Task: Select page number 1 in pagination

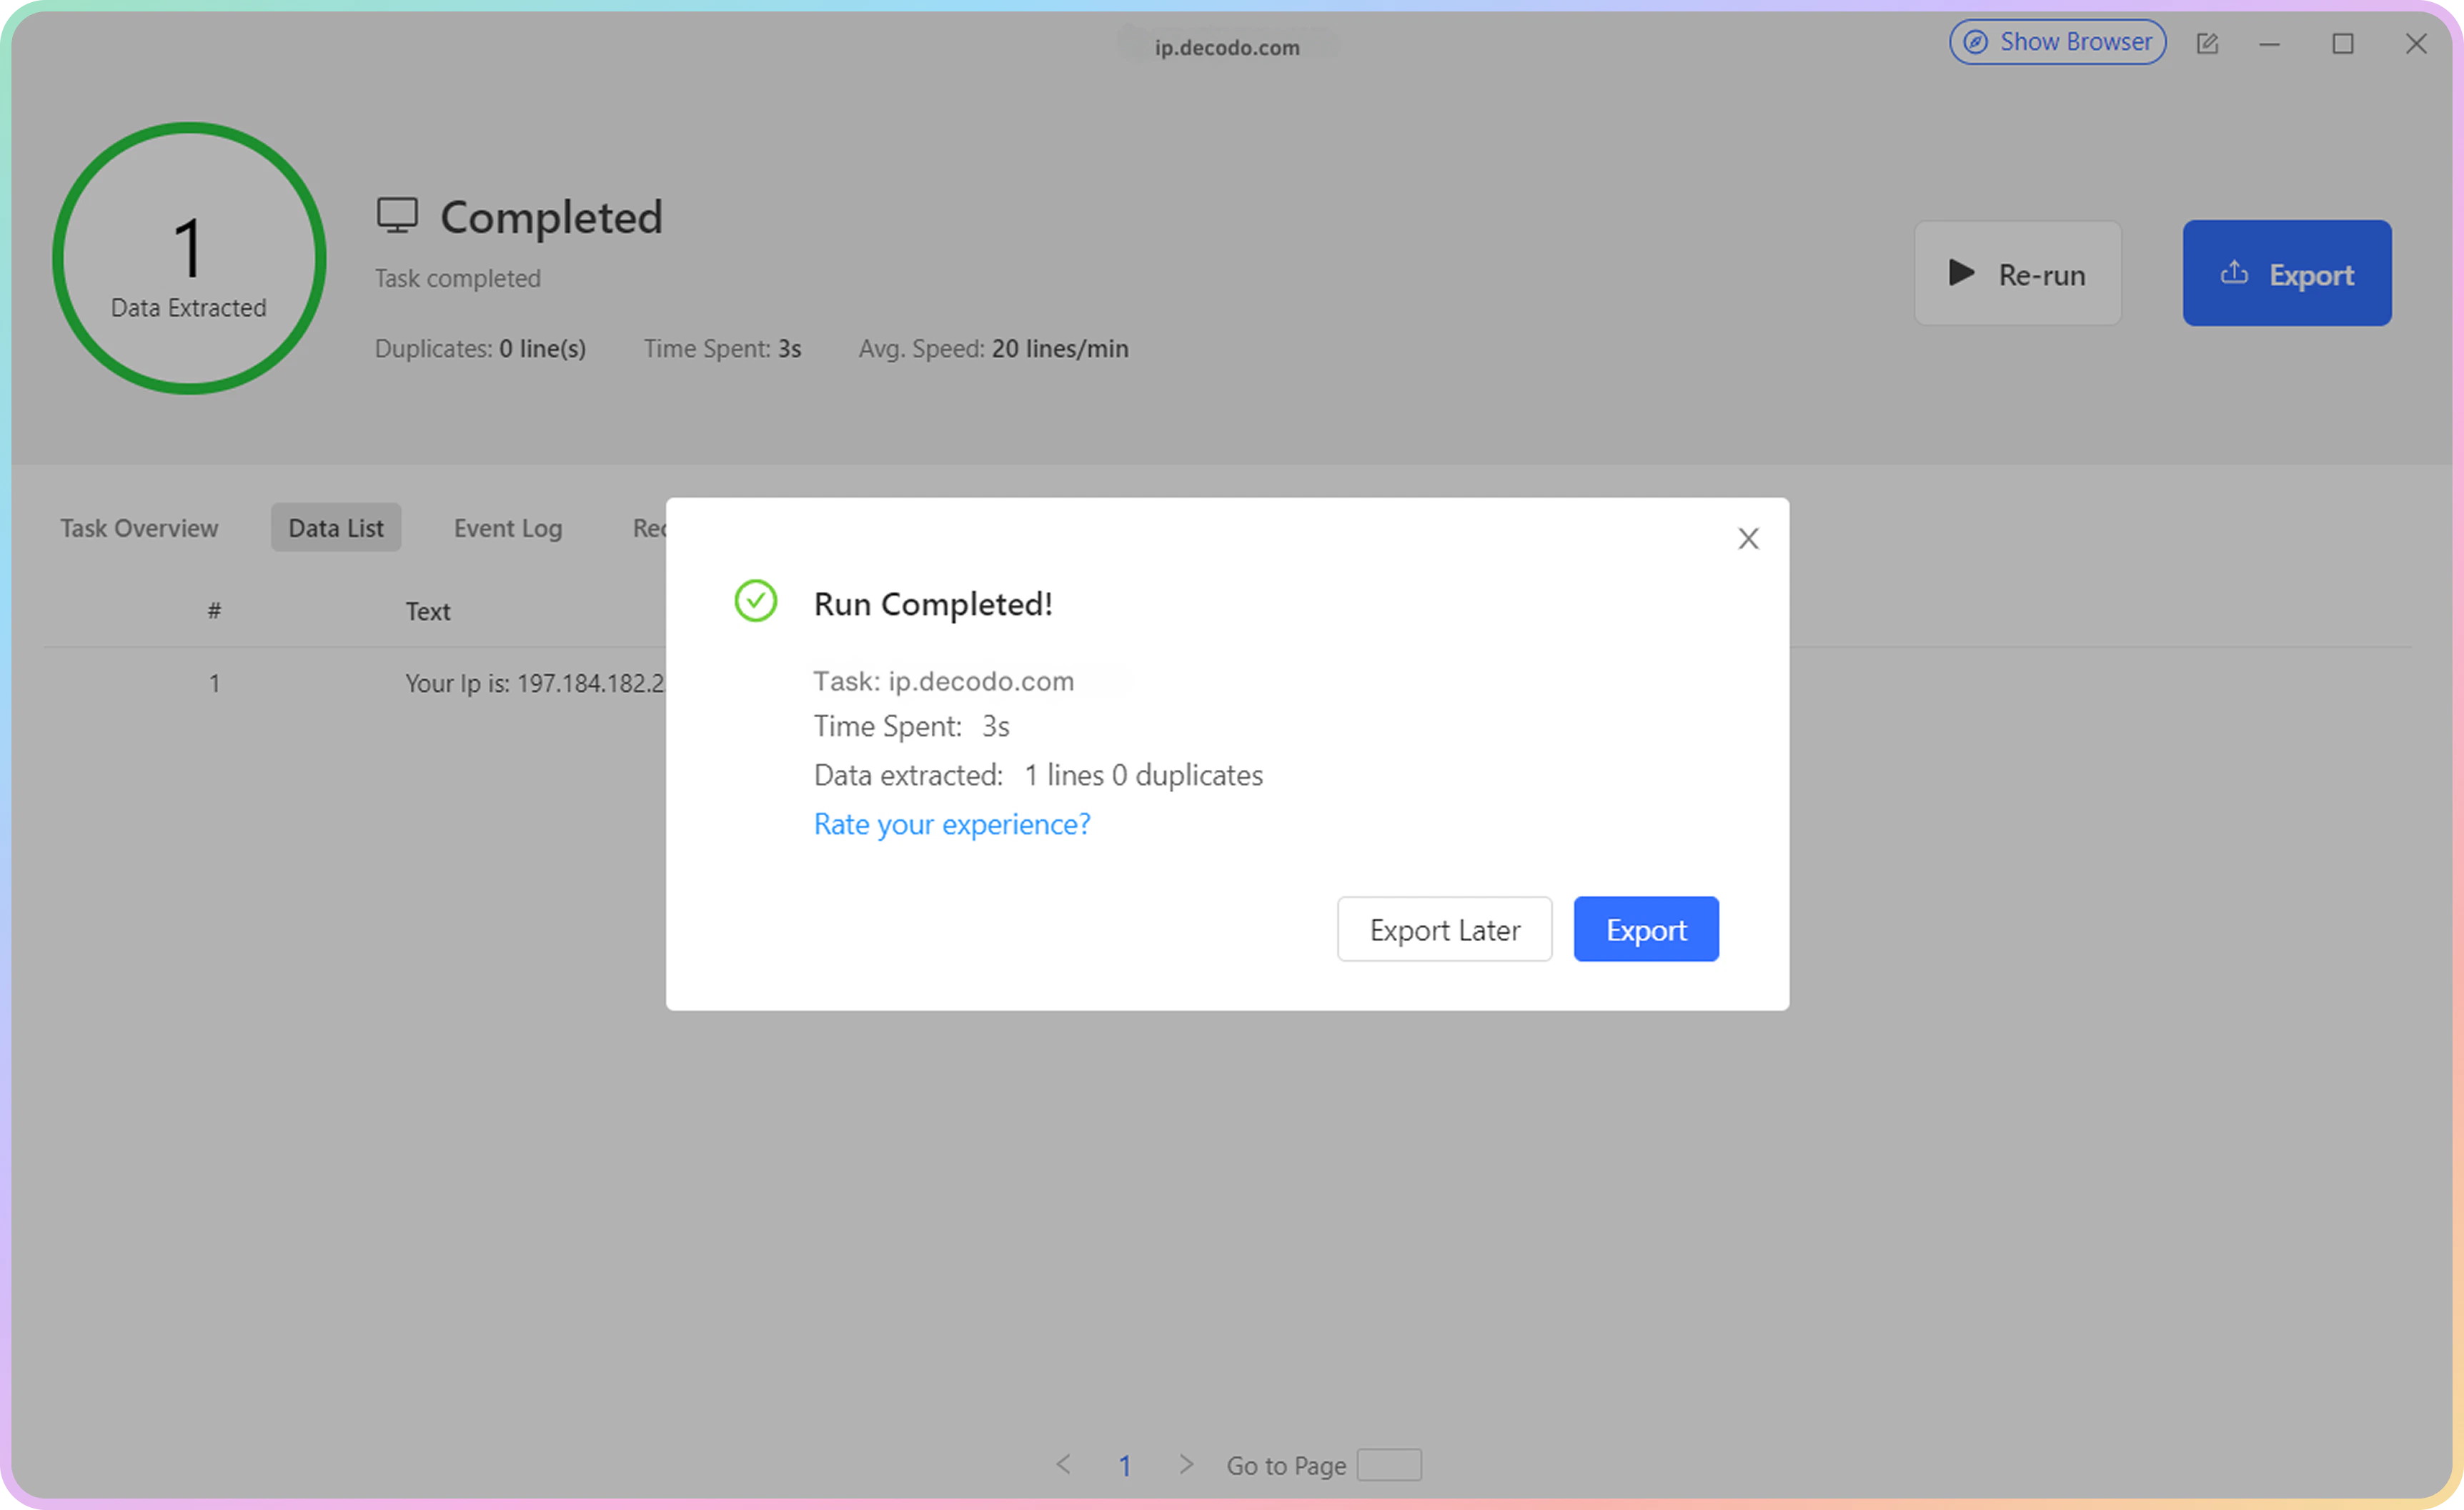Action: (x=1124, y=1466)
